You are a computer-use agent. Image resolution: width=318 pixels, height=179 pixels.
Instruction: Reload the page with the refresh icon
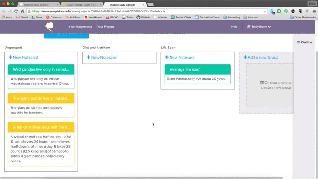[16, 11]
